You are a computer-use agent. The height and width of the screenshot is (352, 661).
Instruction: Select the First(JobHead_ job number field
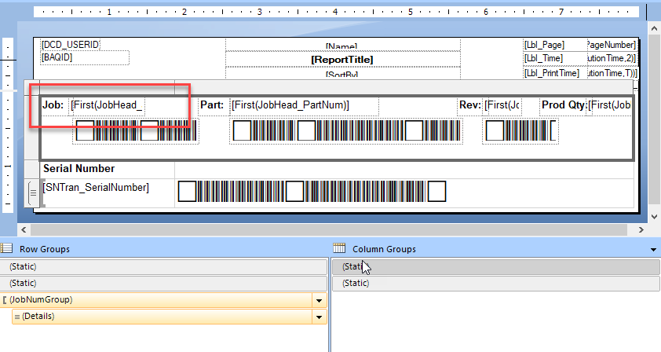point(108,105)
